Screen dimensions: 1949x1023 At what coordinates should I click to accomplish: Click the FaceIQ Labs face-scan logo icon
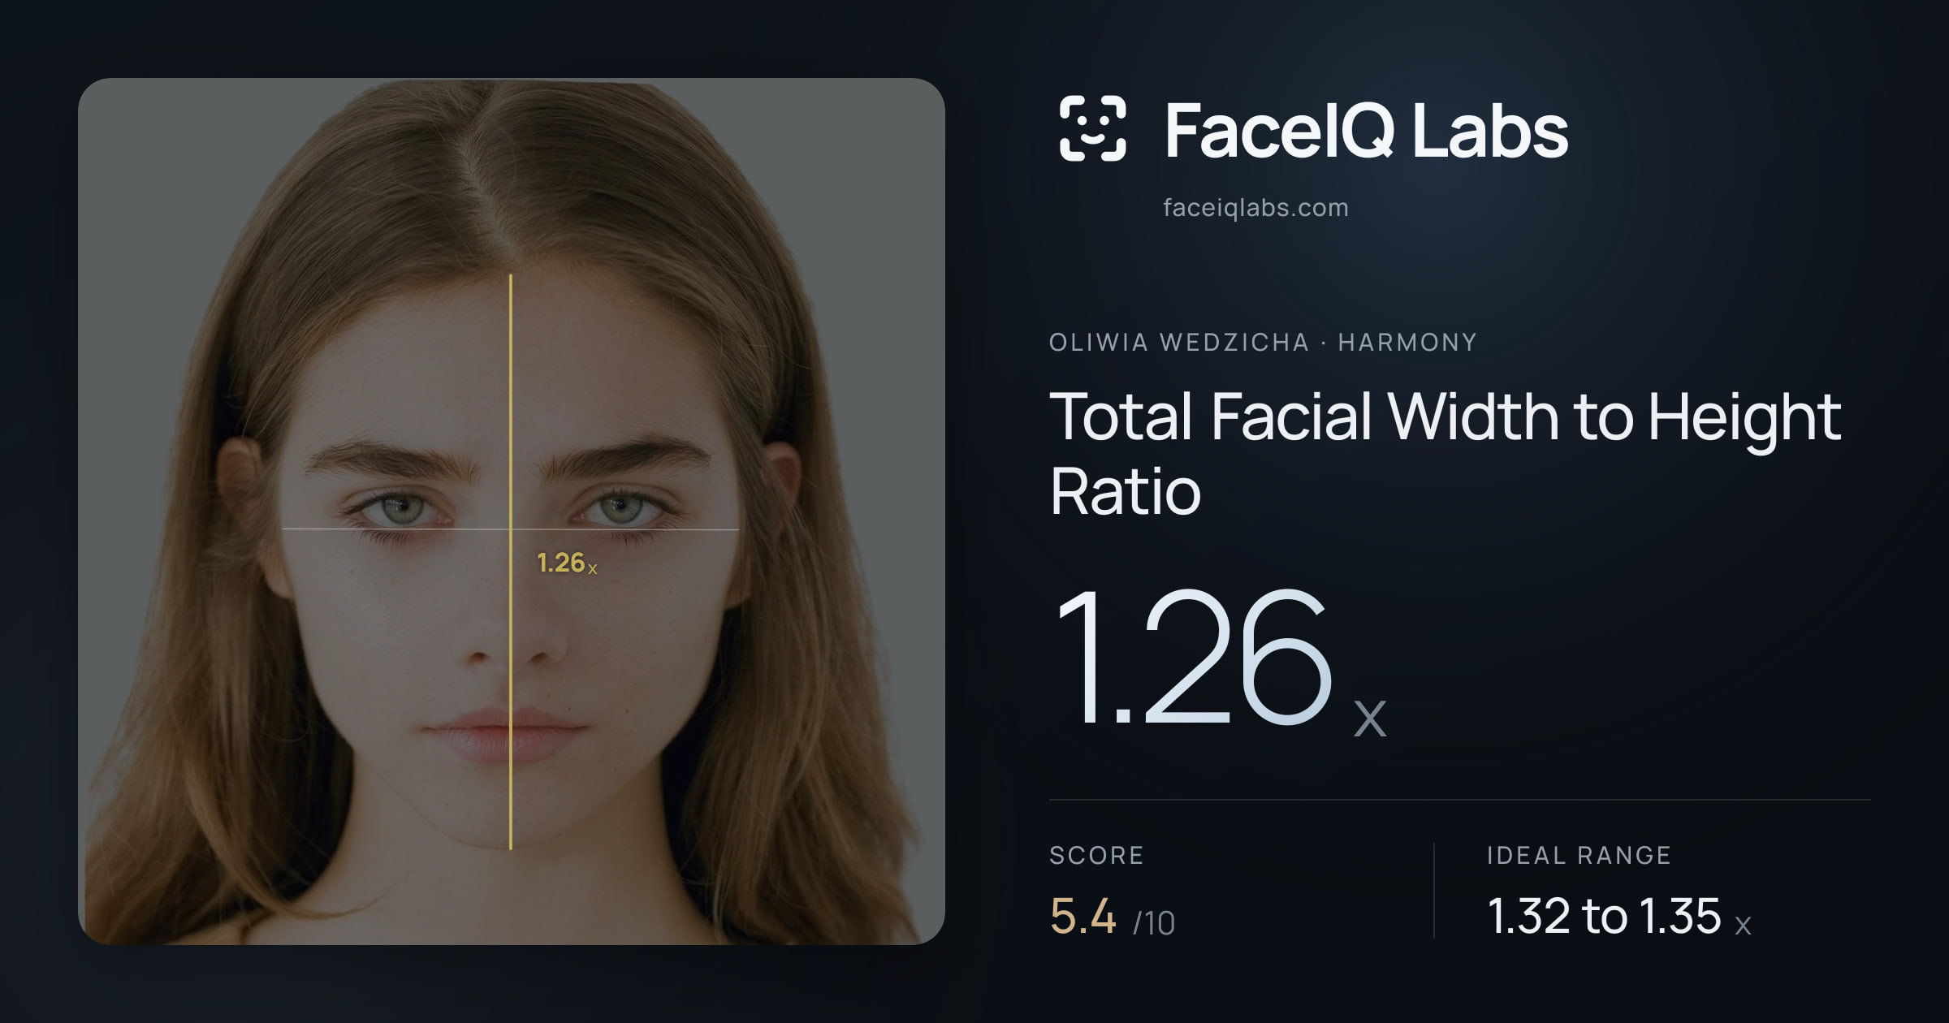(1093, 128)
